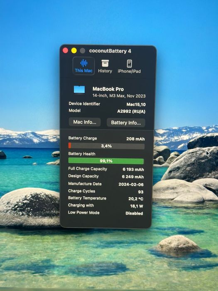
Task: Click the 3,4% battery charge bar
Action: [x=106, y=146]
